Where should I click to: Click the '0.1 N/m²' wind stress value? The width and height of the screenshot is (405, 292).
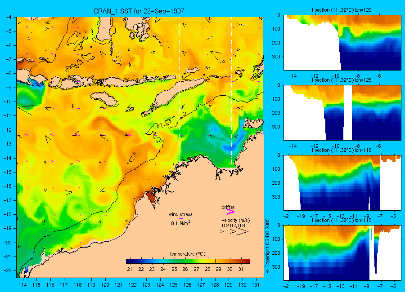[x=181, y=223]
